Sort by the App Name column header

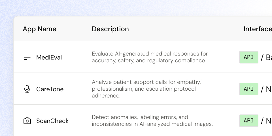tap(39, 29)
